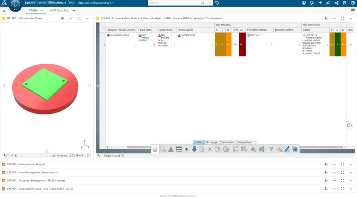
Task: Click the dark red AP cell marked H
Action: (242, 45)
